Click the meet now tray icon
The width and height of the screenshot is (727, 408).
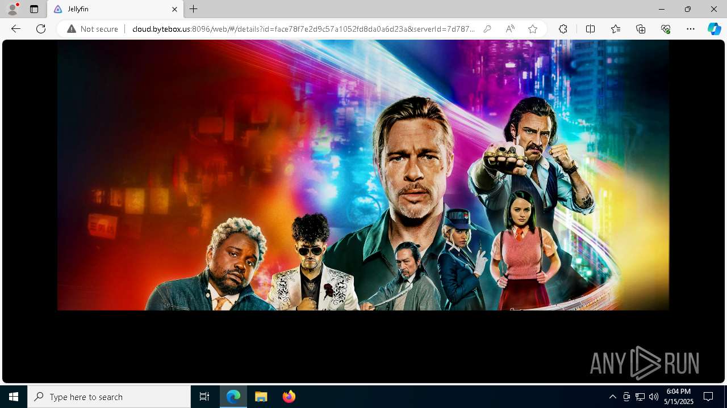(626, 397)
